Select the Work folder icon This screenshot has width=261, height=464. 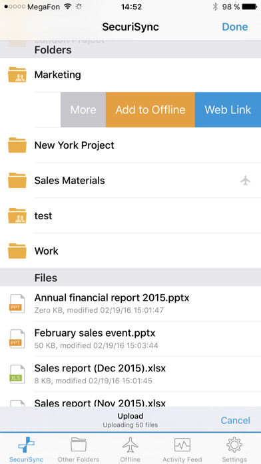17,251
